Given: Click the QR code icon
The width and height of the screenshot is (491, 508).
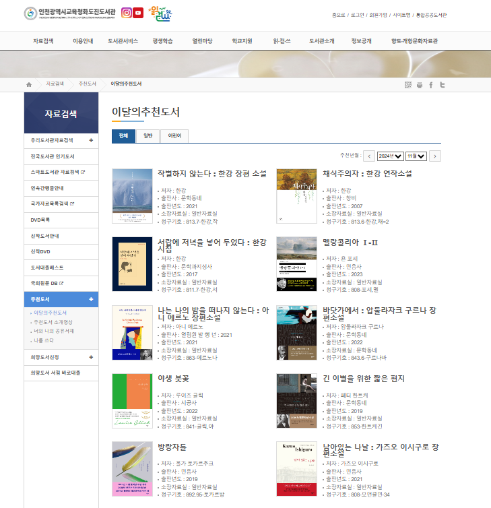Looking at the screenshot, I should (407, 85).
